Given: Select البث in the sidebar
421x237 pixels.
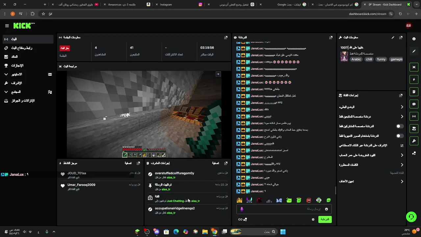Looking at the screenshot, I should click(x=28, y=39).
